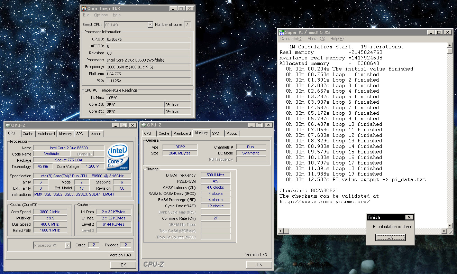Click Super PI horizontal scrollbar left arrow

(281, 231)
